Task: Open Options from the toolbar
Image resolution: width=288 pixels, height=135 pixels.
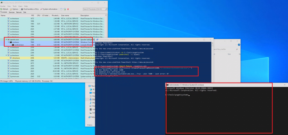Action: 14,9
